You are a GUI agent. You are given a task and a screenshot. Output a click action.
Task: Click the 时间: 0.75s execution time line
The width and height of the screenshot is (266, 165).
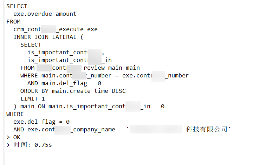(x=33, y=145)
